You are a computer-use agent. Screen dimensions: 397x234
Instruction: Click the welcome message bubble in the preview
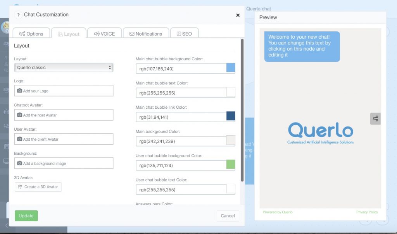[302, 46]
